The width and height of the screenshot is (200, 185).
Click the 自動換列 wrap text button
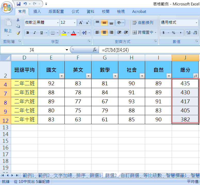click(x=143, y=23)
